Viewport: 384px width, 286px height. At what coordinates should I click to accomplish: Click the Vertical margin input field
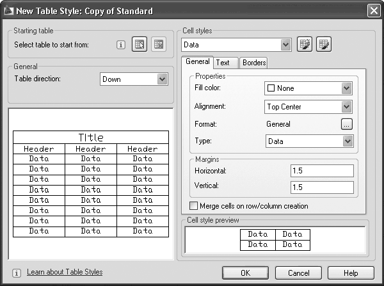(x=321, y=187)
